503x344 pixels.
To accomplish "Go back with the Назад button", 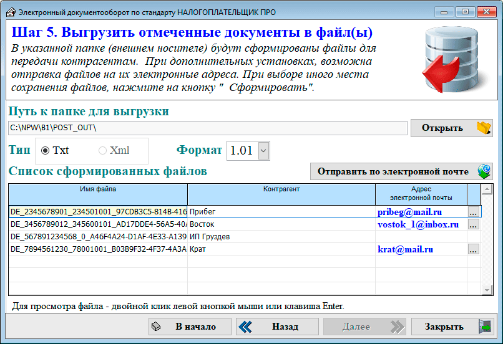I will (x=277, y=327).
